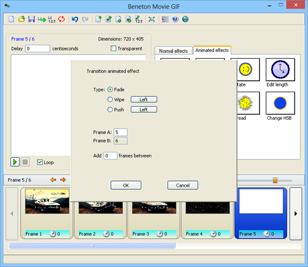This screenshot has width=308, height=267.
Task: Click the red circular arrows reload icon
Action: 62,19
